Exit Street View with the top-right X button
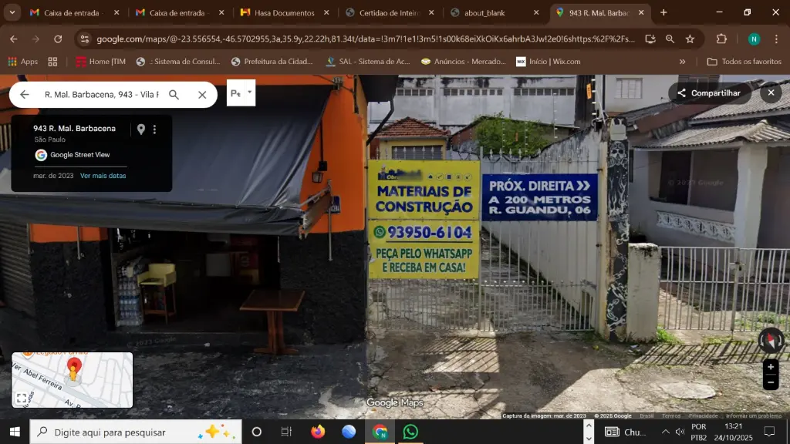 coord(770,93)
